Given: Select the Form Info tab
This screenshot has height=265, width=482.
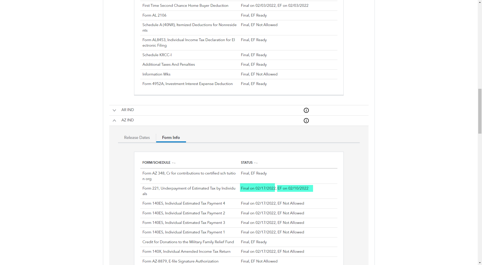Looking at the screenshot, I should click(x=171, y=138).
